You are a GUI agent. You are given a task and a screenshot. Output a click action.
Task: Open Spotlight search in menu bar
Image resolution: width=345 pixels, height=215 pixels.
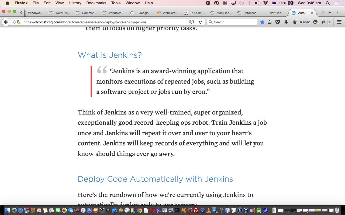(328, 3)
